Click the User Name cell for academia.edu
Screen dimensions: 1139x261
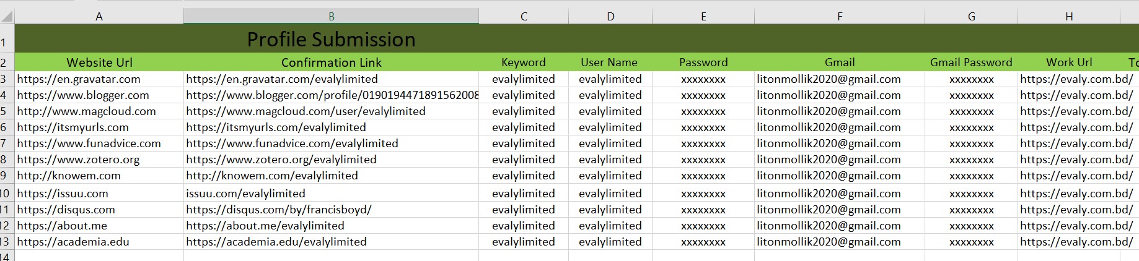[x=610, y=242]
